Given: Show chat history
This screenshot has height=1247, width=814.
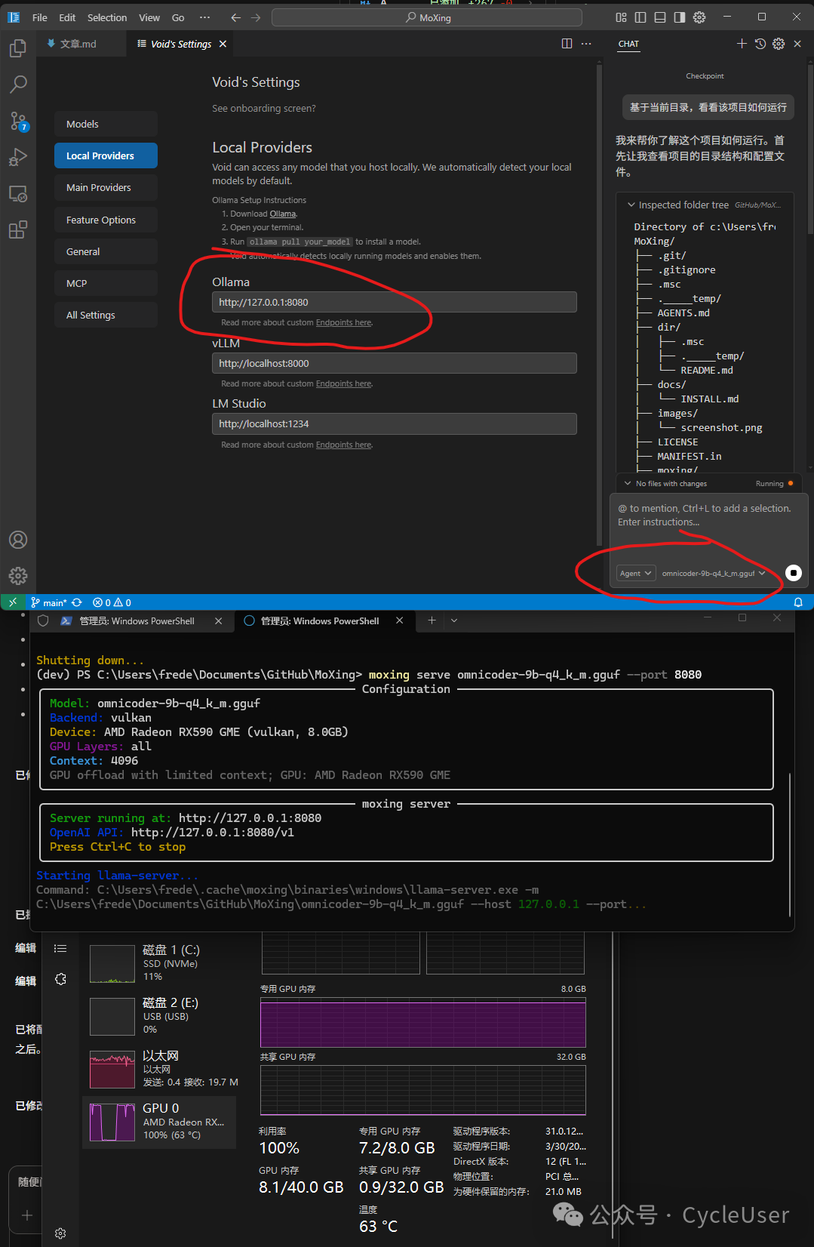Looking at the screenshot, I should [x=760, y=44].
